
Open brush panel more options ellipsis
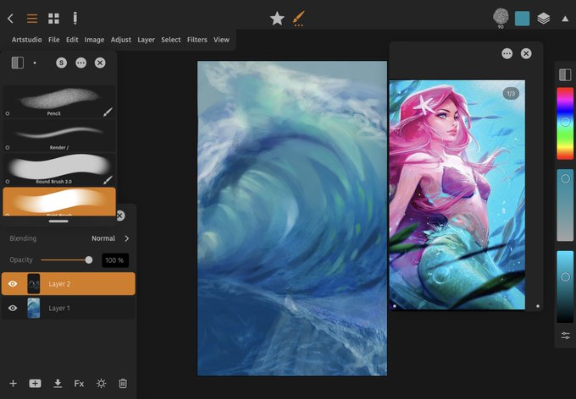click(80, 63)
